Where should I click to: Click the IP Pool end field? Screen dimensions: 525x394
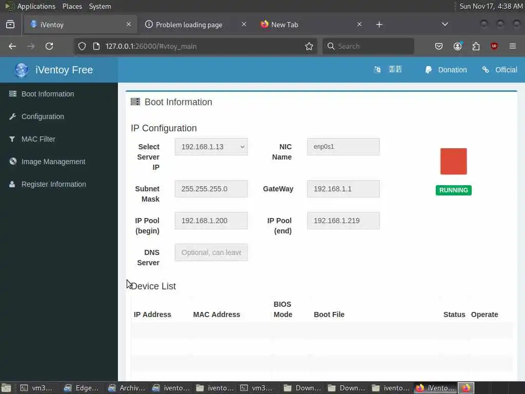343,221
